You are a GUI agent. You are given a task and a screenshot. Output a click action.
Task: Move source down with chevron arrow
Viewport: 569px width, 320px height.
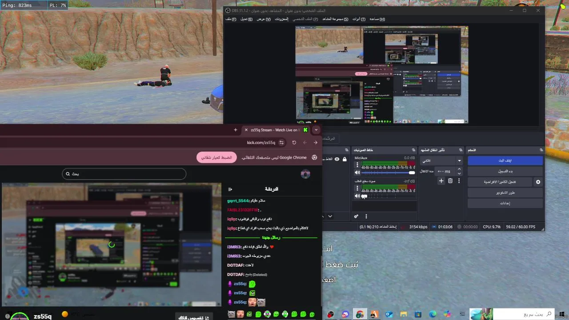[x=330, y=216]
